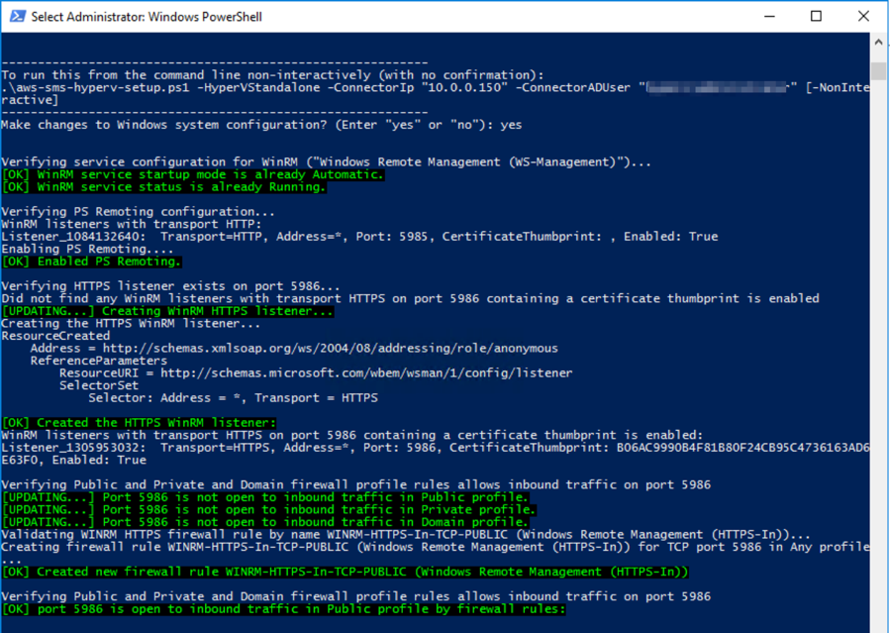Click the 'ResourceCreated' output line
This screenshot has width=890, height=633.
pyautogui.click(x=55, y=336)
